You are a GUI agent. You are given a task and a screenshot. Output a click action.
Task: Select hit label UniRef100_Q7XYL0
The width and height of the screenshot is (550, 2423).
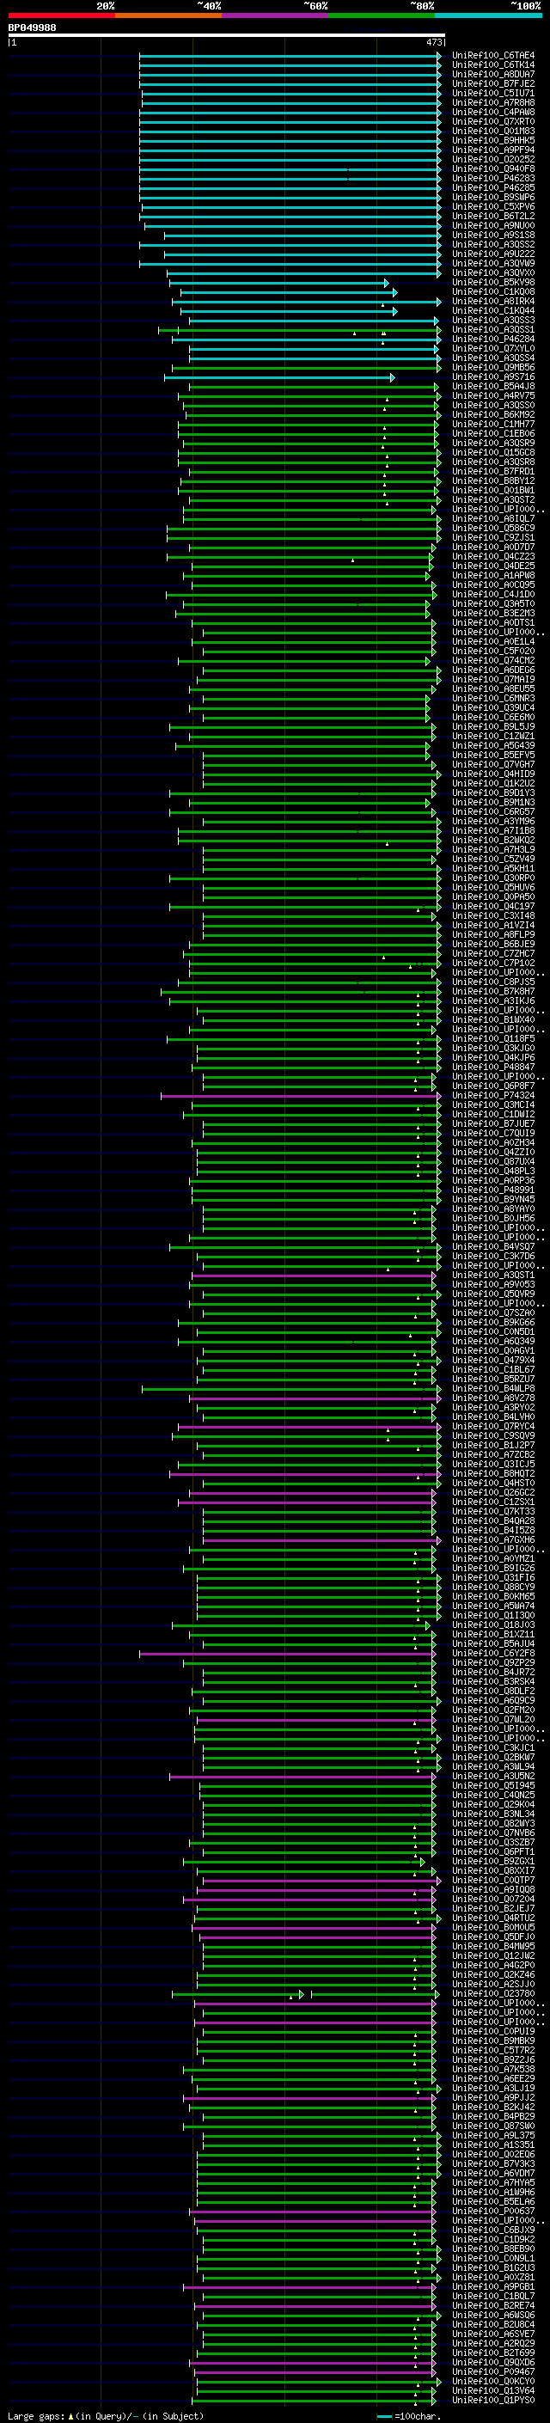tap(493, 348)
